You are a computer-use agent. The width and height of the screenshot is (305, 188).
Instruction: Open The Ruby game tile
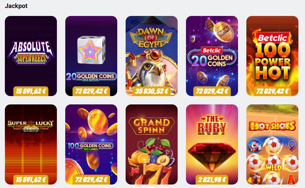point(212,144)
